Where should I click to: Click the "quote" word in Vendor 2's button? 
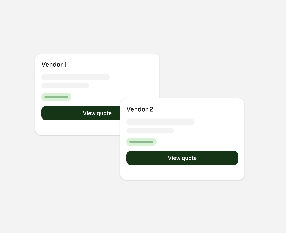[189, 158]
